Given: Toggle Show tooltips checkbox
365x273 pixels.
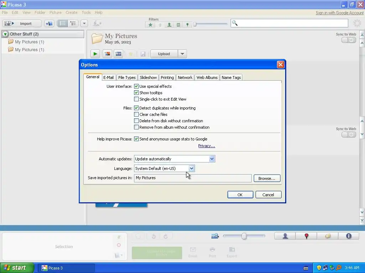Looking at the screenshot, I should (x=136, y=93).
